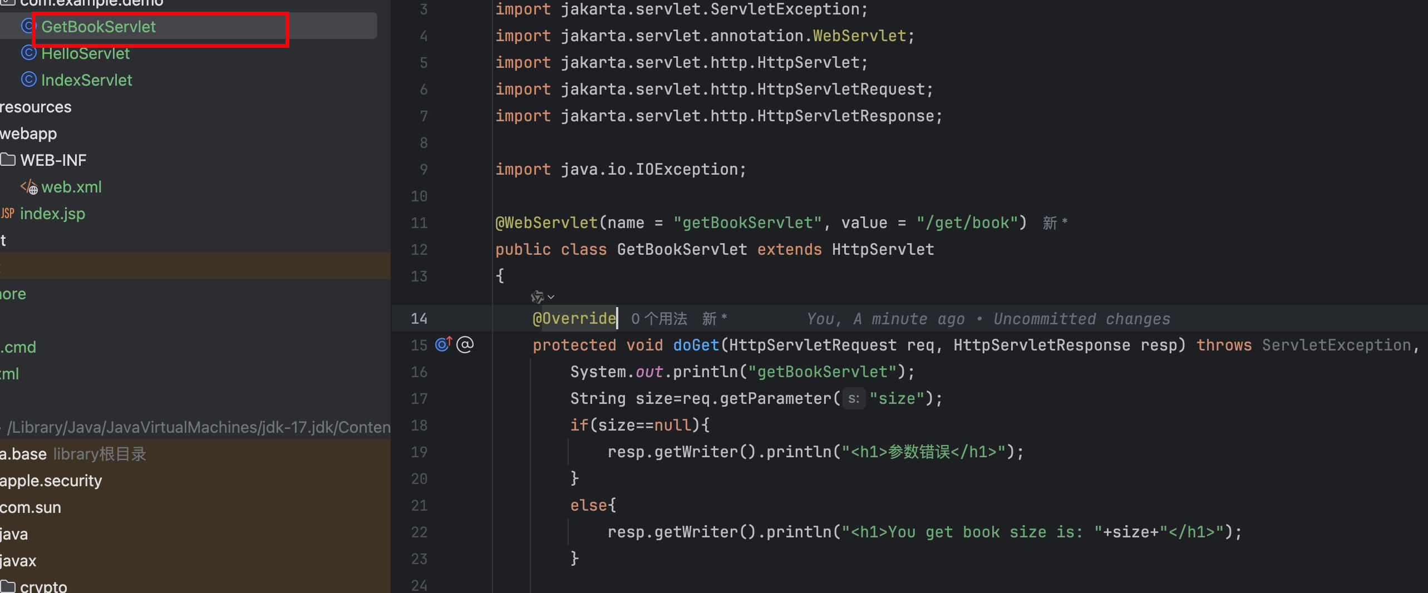The width and height of the screenshot is (1428, 593).
Task: Click the @ gutter icon on line 15
Action: point(465,345)
